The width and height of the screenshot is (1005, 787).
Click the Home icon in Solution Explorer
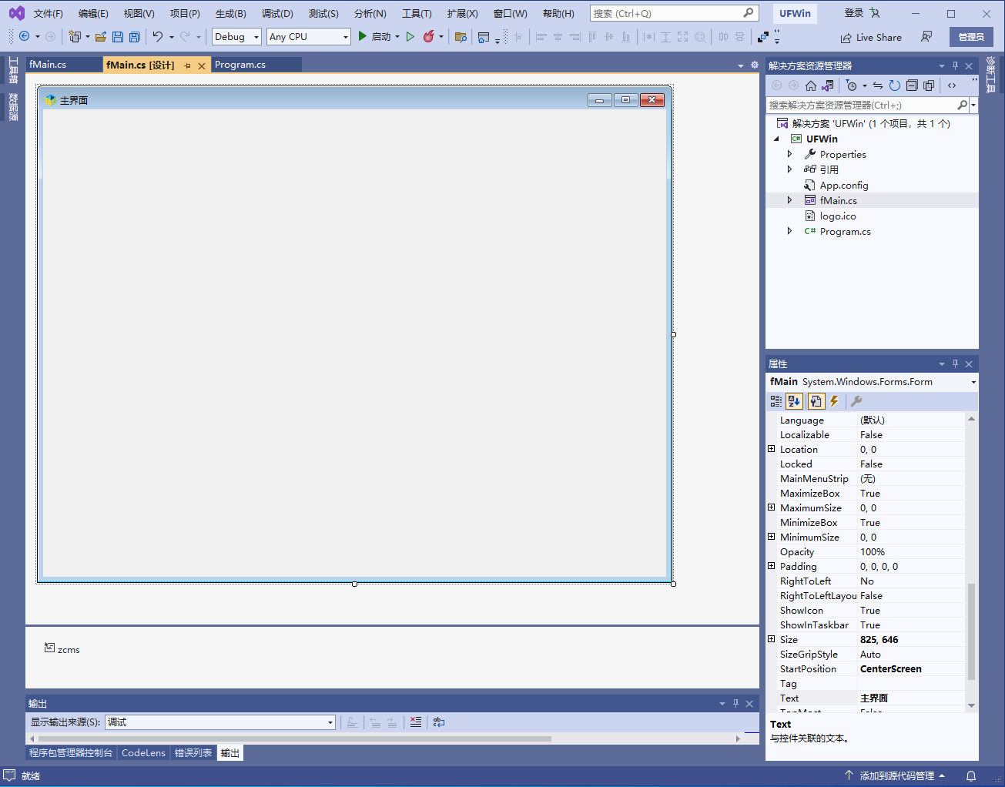tap(810, 85)
